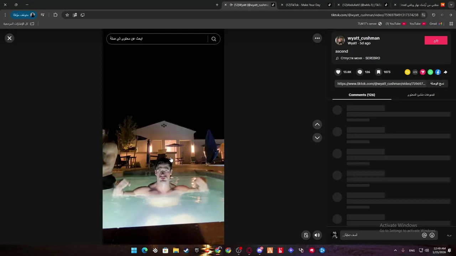Open more share options arrow
Screen dimensions: 456x256
[x=445, y=72]
